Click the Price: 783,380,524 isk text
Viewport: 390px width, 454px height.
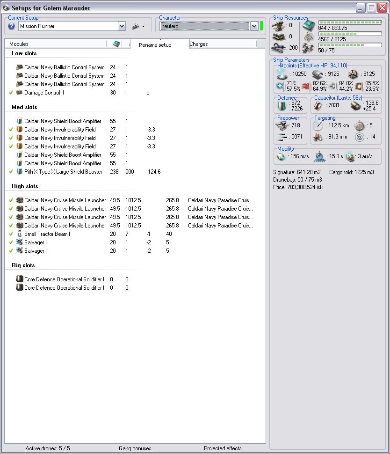[x=298, y=187]
